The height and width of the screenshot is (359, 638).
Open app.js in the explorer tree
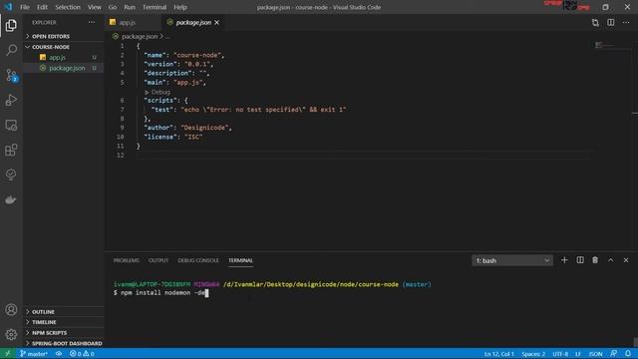[x=64, y=58]
